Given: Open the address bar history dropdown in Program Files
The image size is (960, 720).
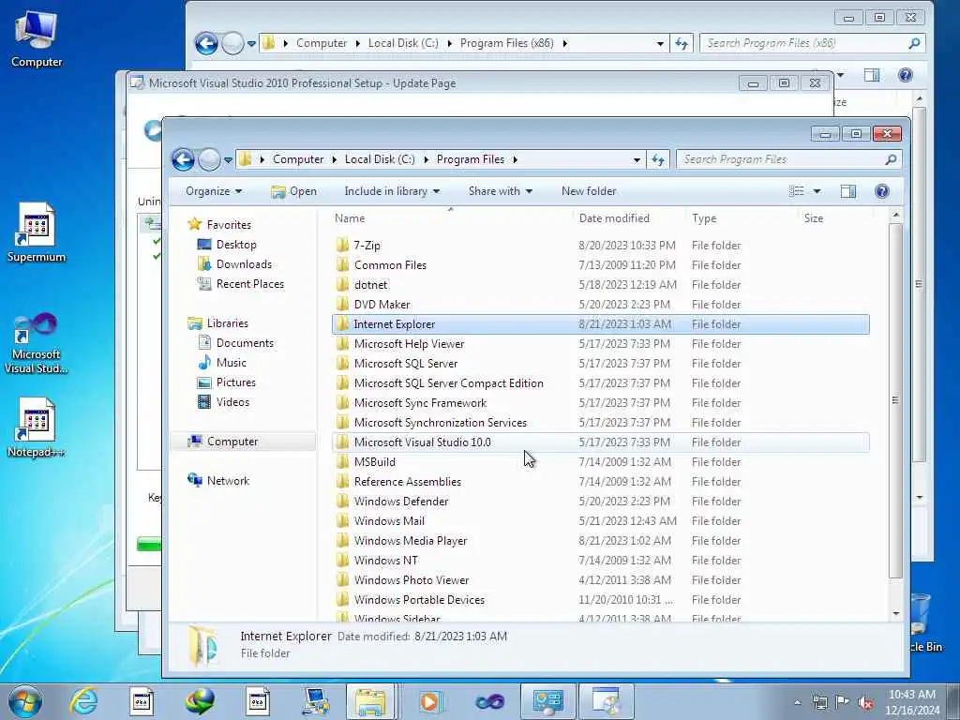Looking at the screenshot, I should 637,159.
